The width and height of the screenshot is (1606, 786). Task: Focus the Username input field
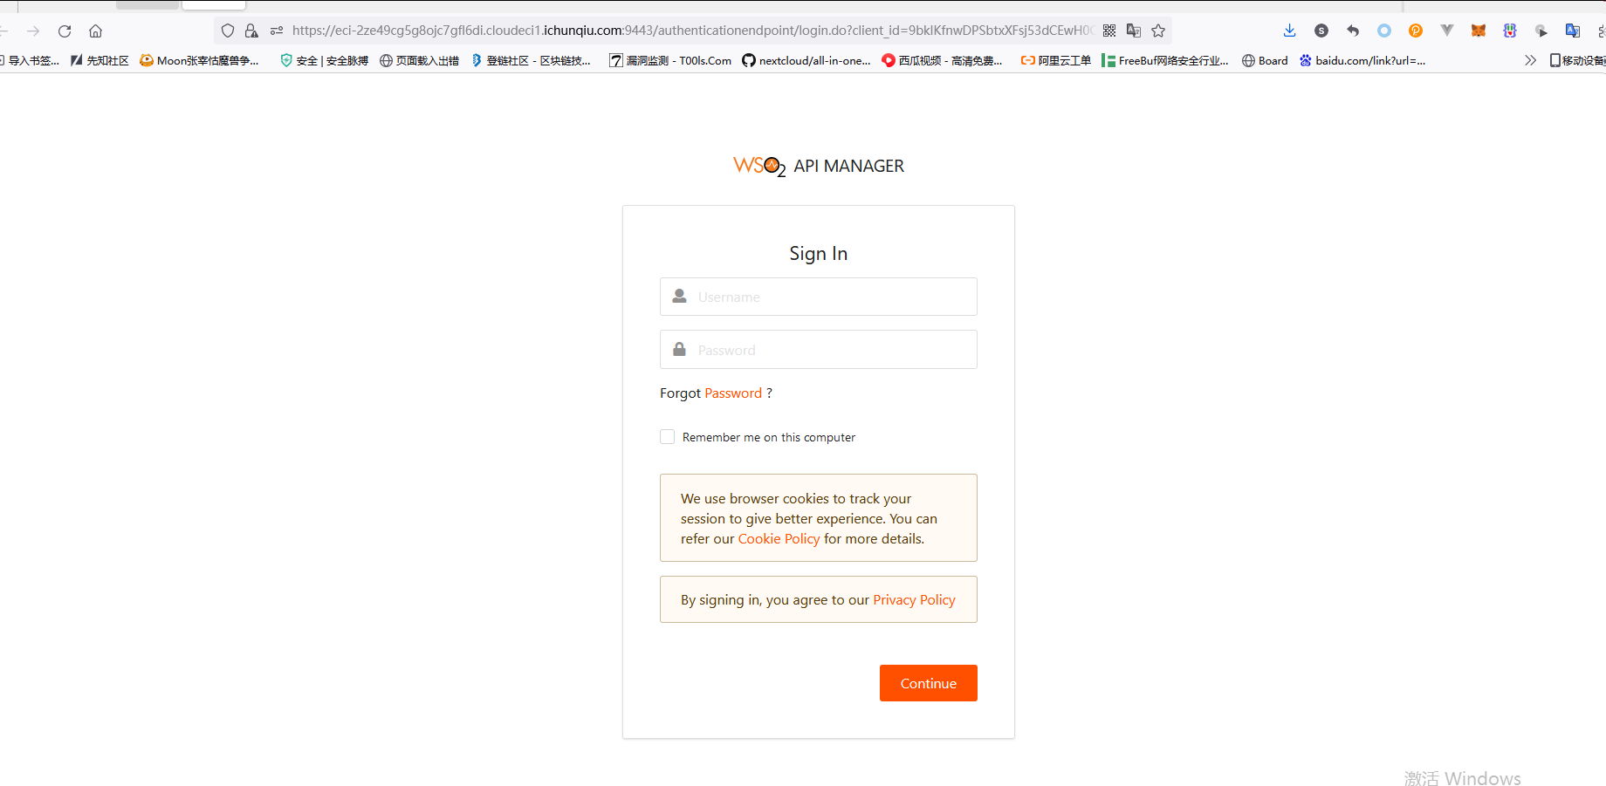click(829, 297)
